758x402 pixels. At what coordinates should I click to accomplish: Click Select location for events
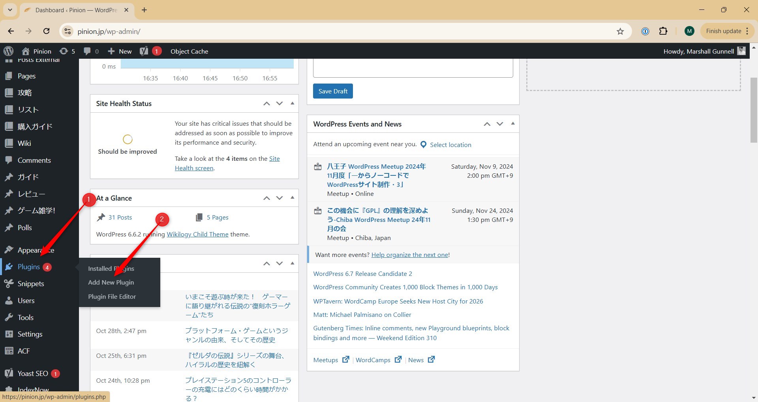pyautogui.click(x=450, y=145)
